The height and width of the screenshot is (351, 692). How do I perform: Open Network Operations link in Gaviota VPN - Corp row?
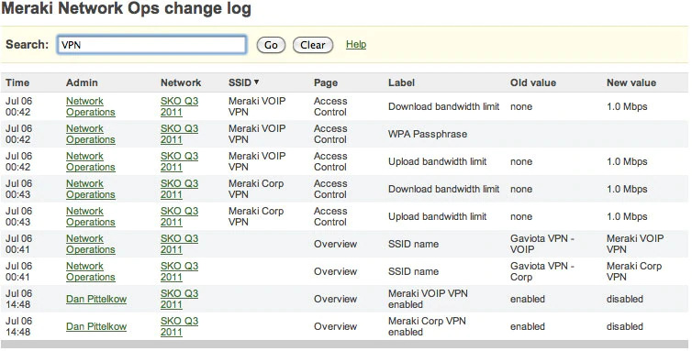(x=91, y=271)
